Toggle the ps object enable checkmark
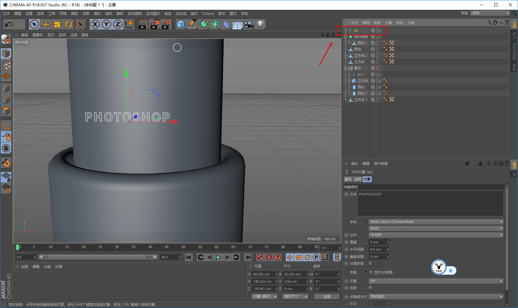Screen dimensions: 518x308 click(x=380, y=31)
